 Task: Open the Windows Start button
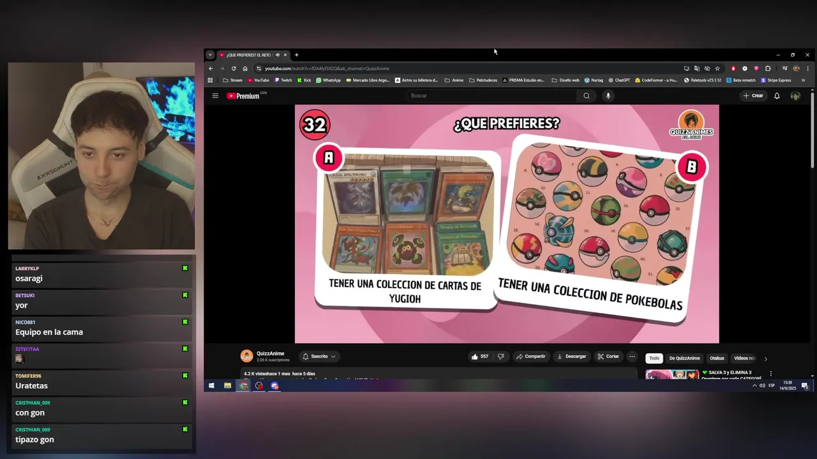pyautogui.click(x=211, y=386)
